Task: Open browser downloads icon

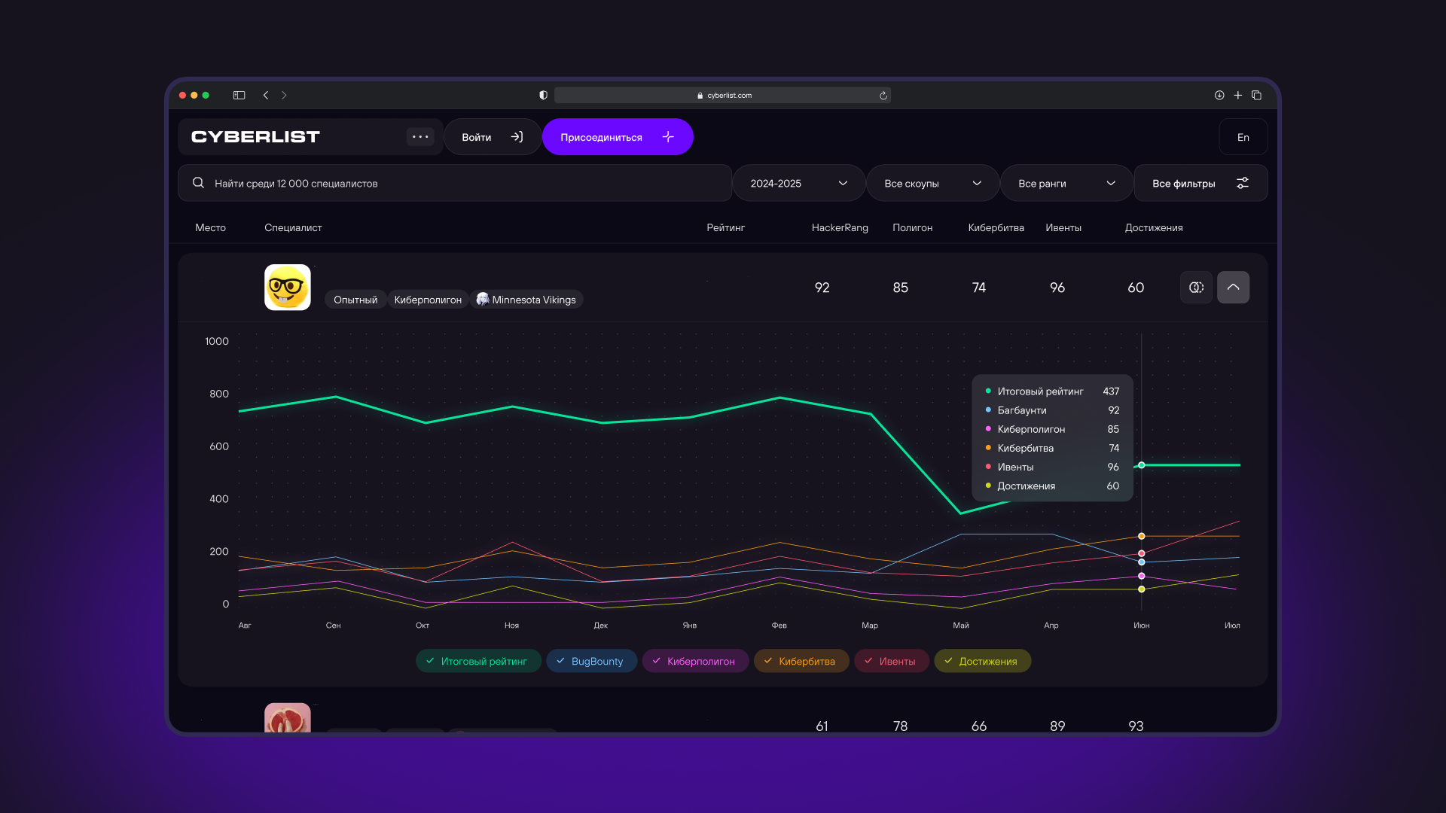Action: click(1219, 96)
